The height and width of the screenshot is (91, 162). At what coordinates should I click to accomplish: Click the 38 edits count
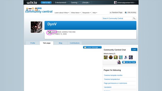click(x=50, y=32)
